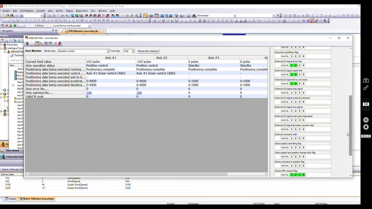The width and height of the screenshot is (372, 209).
Task: Close the PRG Monitor Executing tab
Action: pos(103,31)
